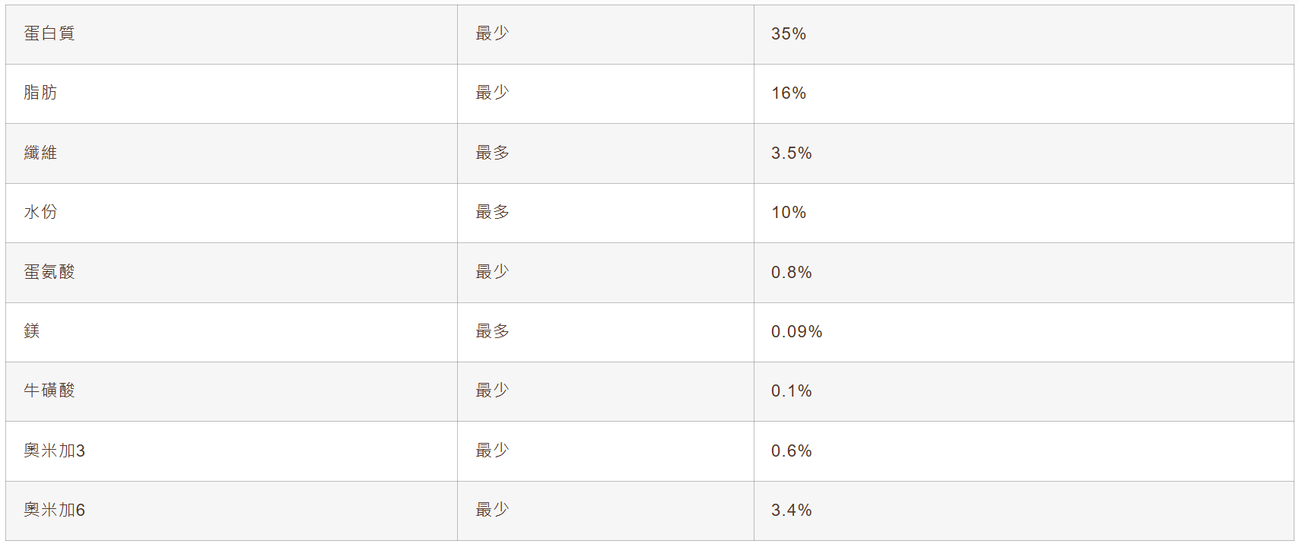1299x547 pixels.
Task: Click the 蛋氨酸 row label
Action: pyautogui.click(x=49, y=272)
